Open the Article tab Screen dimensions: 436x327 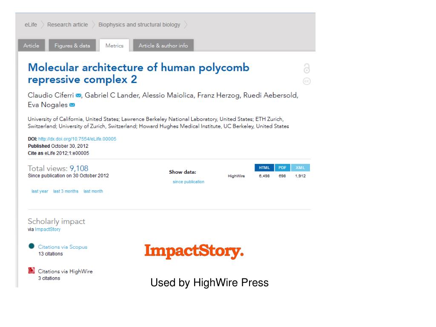32,45
